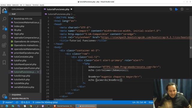Collapse the PHP folder section
Image resolution: width=192 pixels, height=108 pixels.
point(25,14)
